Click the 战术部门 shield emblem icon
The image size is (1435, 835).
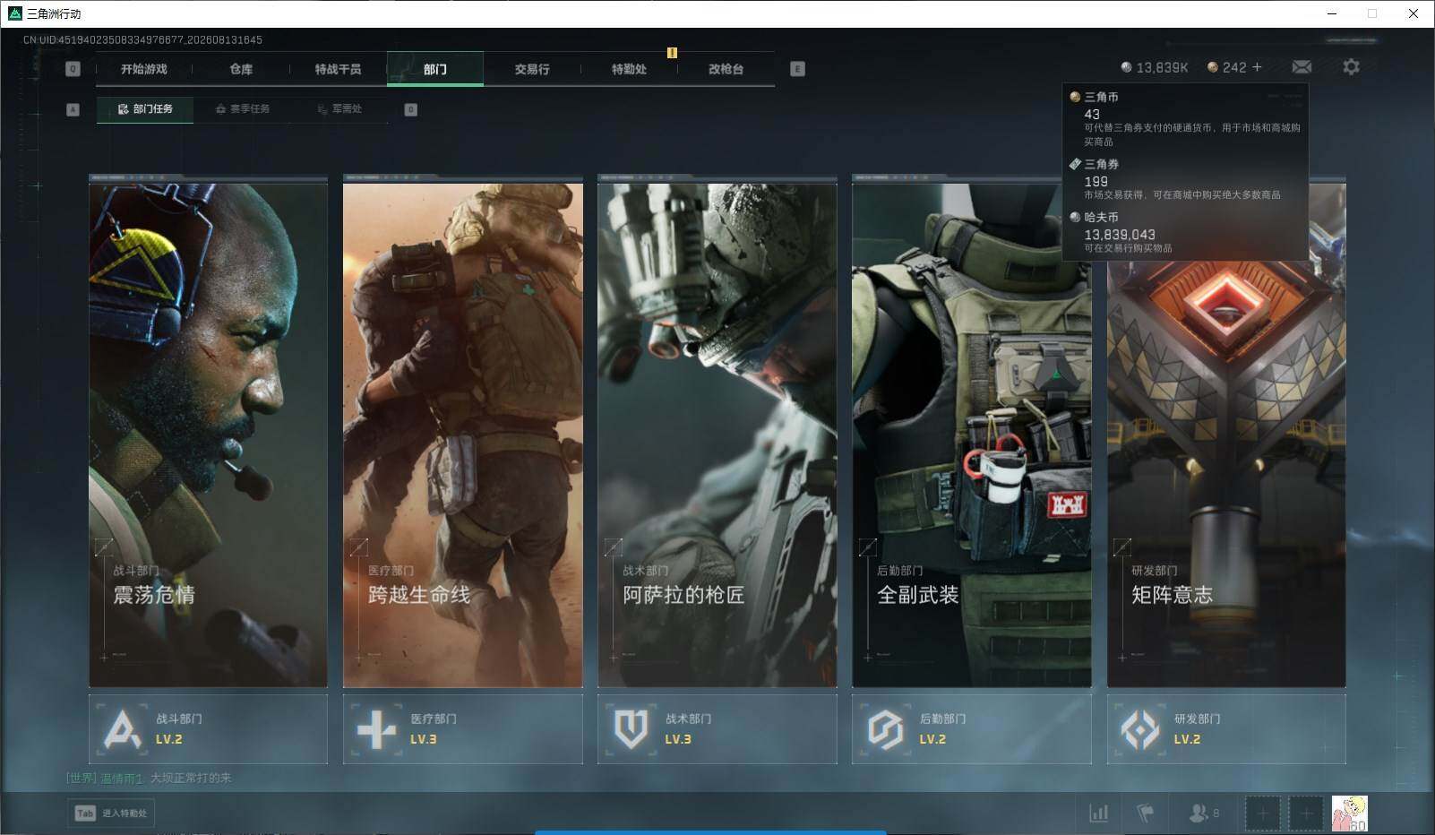(631, 729)
